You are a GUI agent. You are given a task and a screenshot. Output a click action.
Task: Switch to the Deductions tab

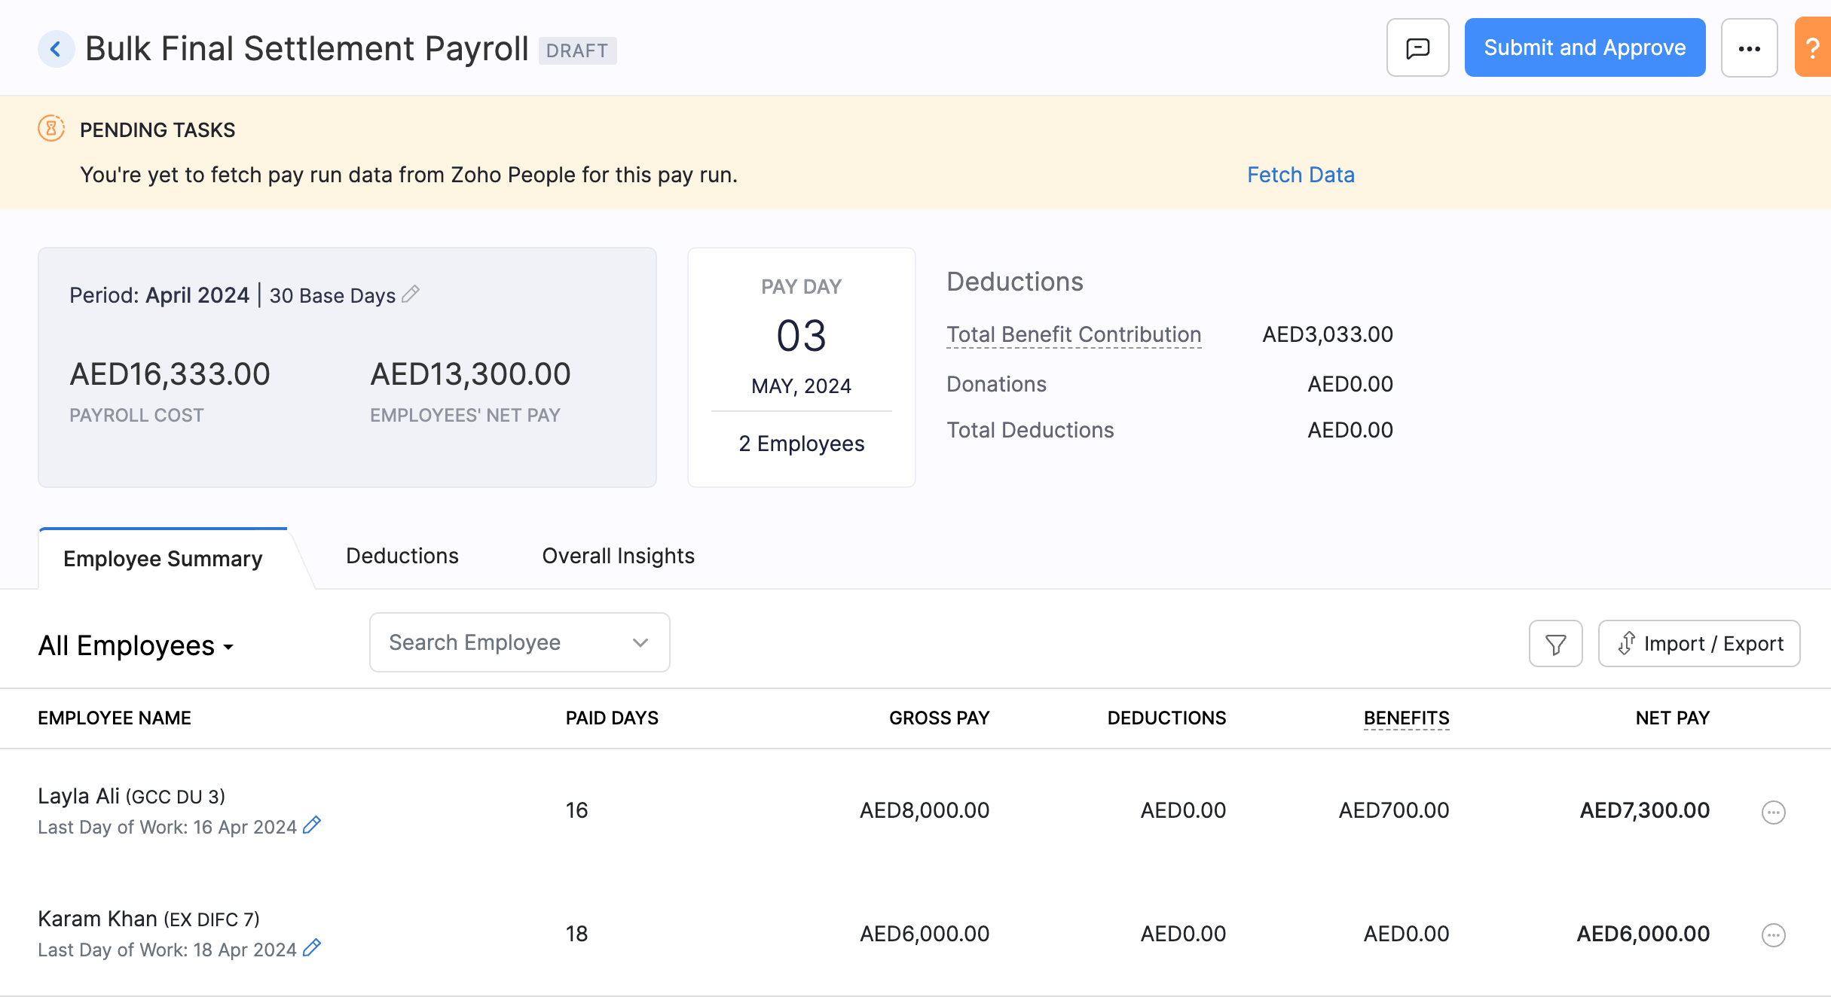402,556
